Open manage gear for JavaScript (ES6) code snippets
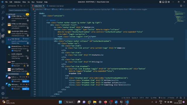 click(28, 36)
